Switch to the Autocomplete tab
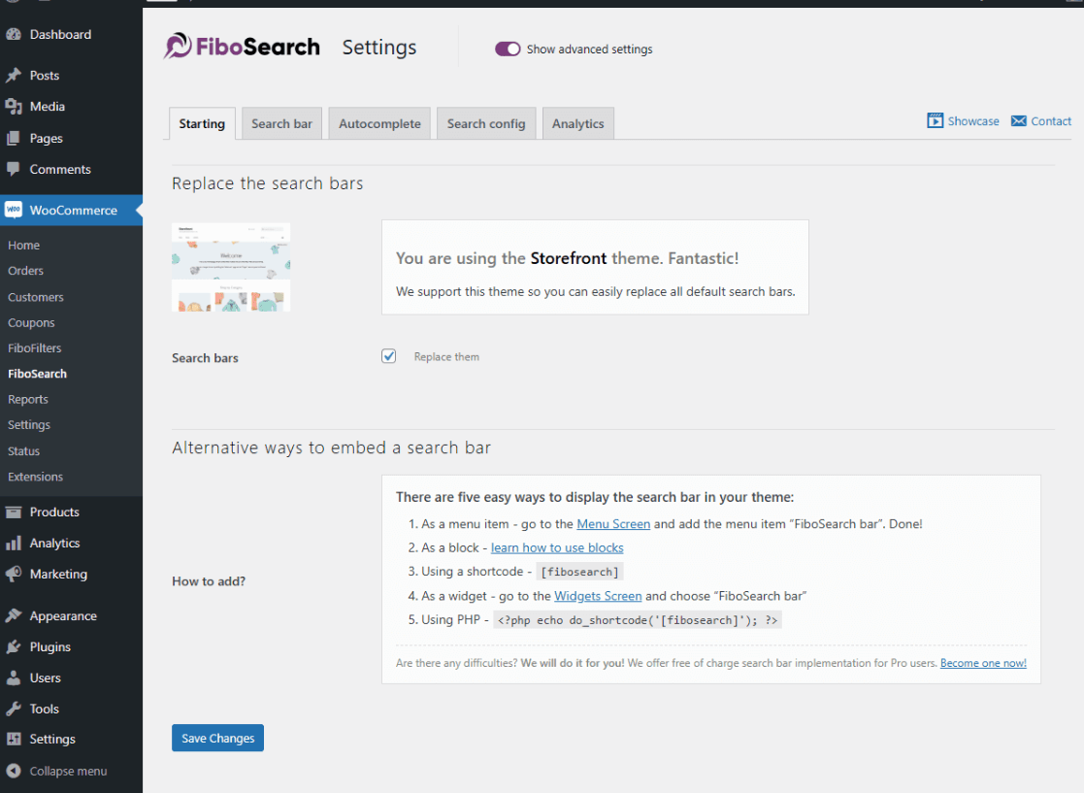 tap(378, 123)
